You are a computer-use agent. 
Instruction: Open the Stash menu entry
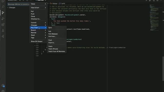(38, 35)
